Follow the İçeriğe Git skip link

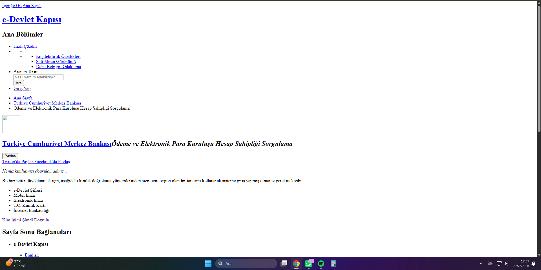coord(12,6)
